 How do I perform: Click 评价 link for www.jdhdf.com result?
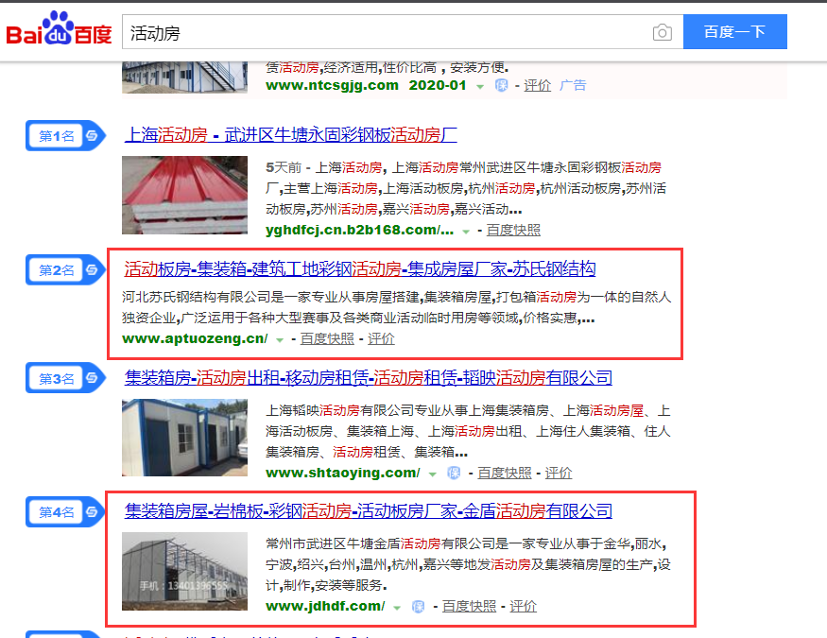pos(524,607)
